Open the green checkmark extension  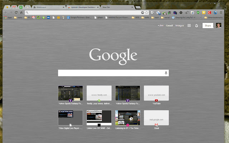tap(165, 13)
